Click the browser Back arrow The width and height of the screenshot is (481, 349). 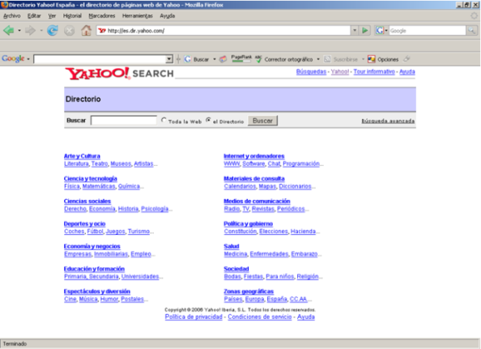point(8,31)
